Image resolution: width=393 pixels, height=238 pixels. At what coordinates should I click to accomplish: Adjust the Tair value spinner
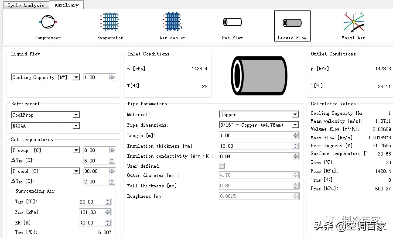point(108,202)
